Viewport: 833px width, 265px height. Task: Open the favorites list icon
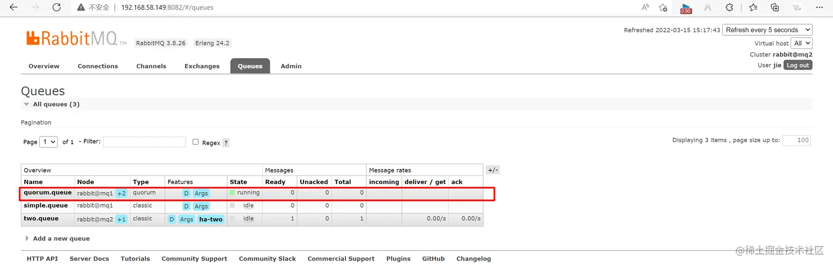pyautogui.click(x=753, y=8)
